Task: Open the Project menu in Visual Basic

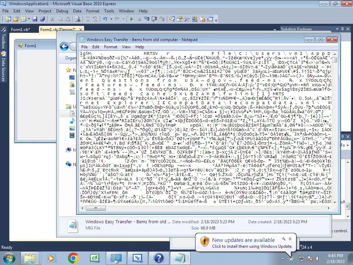Action: pos(45,11)
